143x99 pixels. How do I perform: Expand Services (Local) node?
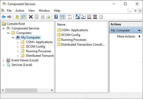tap(4, 65)
